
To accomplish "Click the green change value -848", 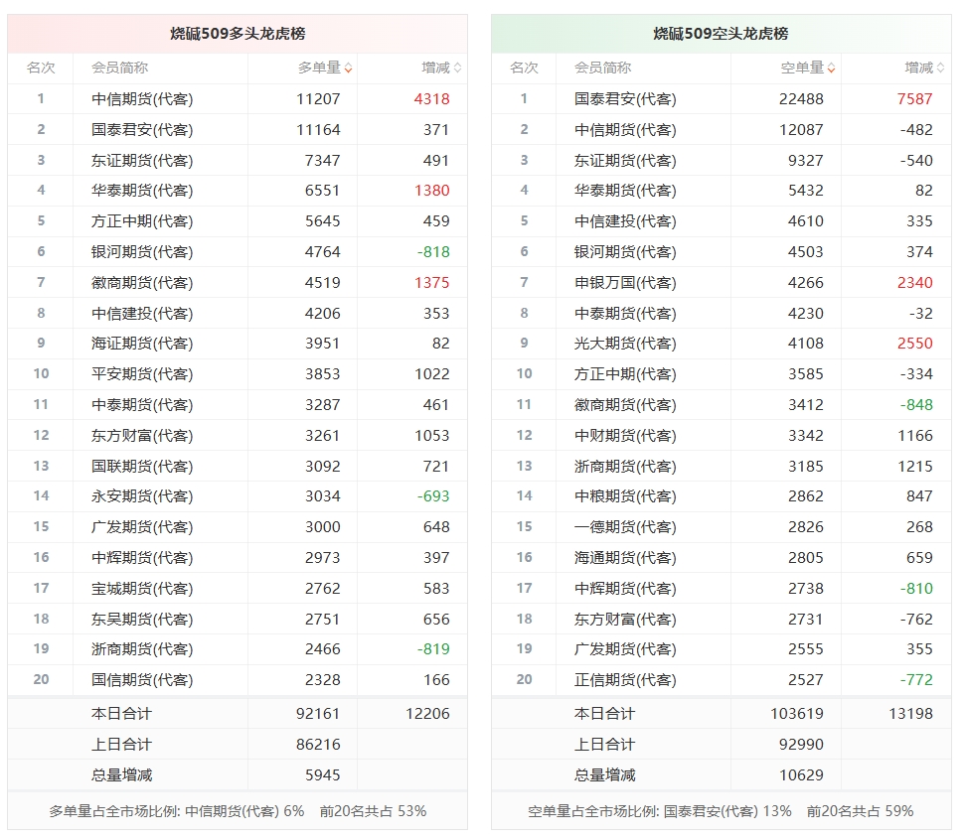I will click(916, 405).
